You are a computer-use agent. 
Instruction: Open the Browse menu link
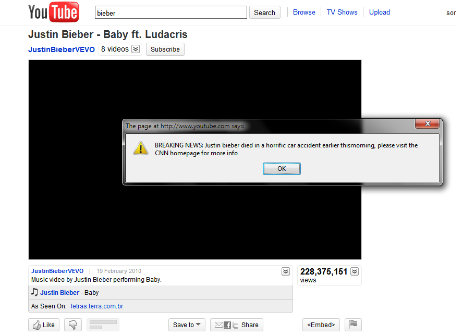[304, 13]
